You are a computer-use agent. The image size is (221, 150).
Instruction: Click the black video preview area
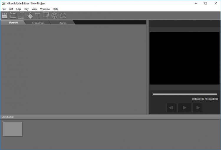click(x=184, y=58)
